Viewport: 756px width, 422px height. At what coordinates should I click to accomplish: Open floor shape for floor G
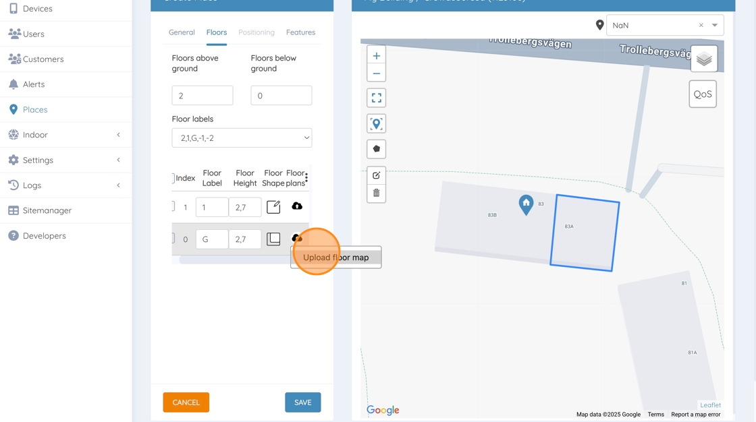(273, 239)
